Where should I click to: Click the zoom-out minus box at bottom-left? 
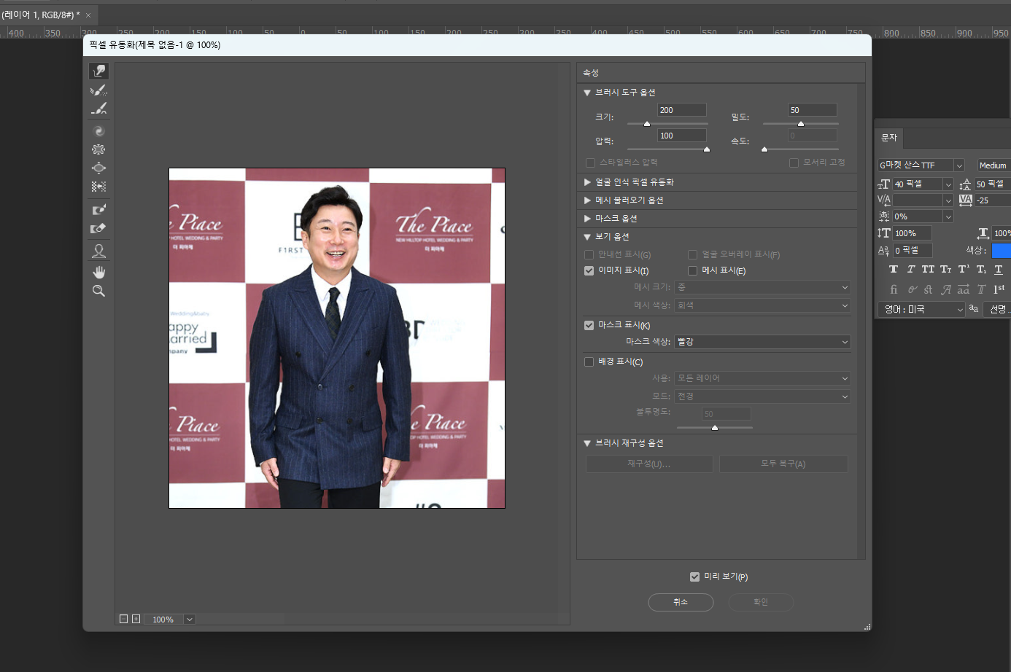tap(124, 619)
